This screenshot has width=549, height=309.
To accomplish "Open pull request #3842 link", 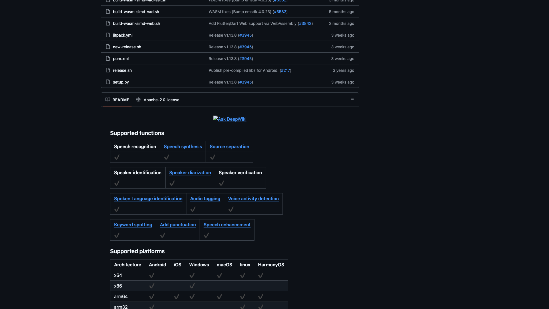I will 305,23.
